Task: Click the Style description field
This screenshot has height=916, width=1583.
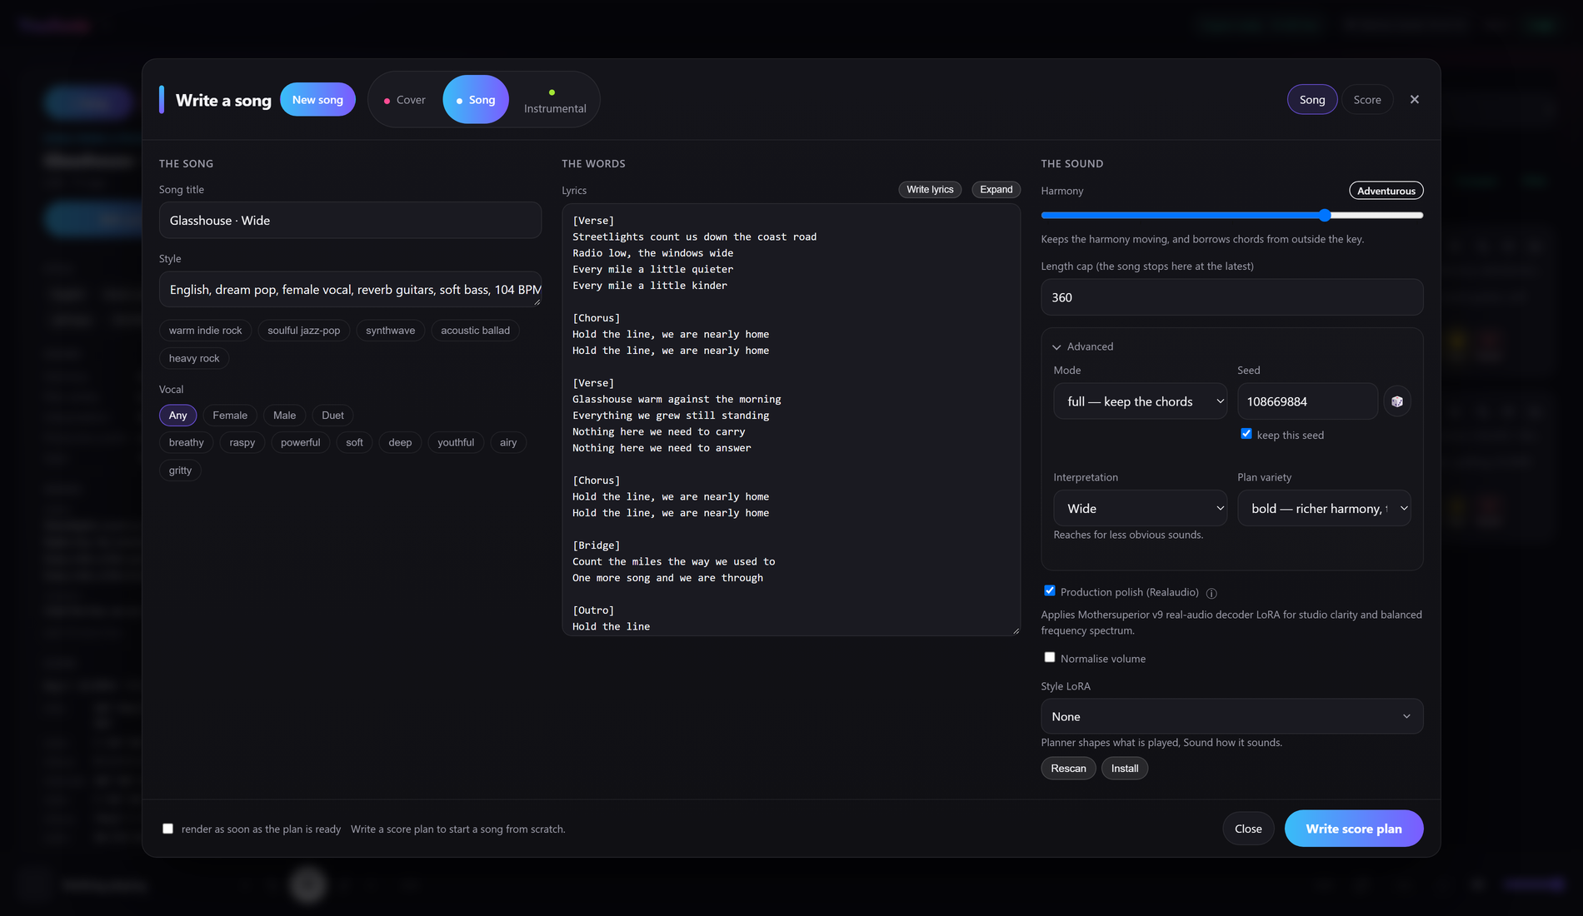Action: [350, 290]
